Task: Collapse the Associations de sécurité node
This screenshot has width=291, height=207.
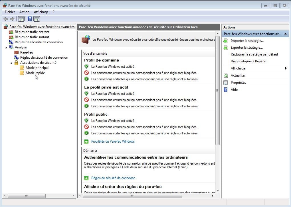Action: click(x=11, y=63)
